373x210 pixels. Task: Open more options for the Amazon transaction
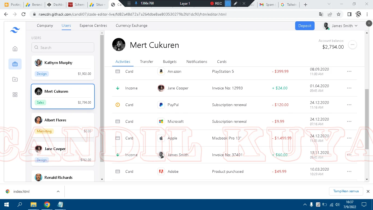click(x=349, y=71)
